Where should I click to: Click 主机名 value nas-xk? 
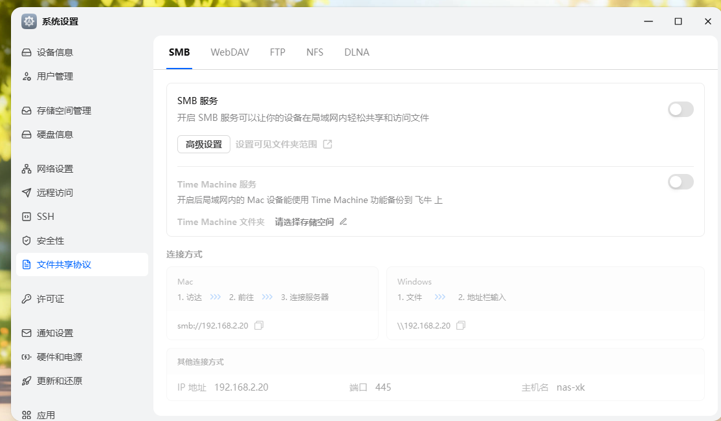tap(571, 387)
